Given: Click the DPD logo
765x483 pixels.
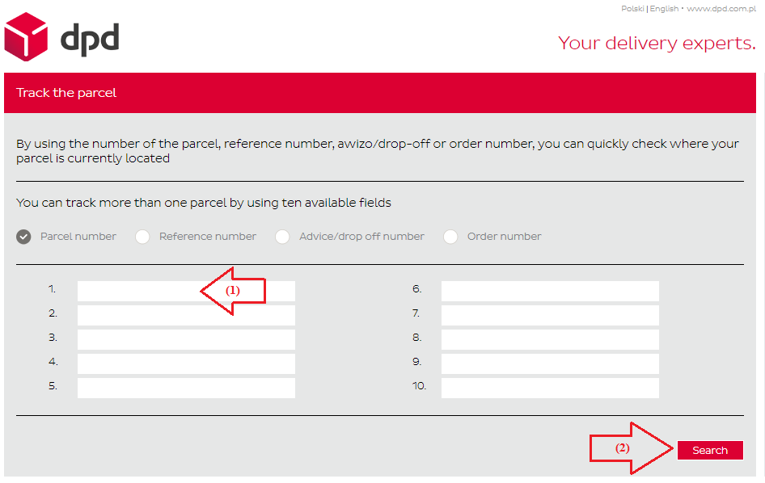Looking at the screenshot, I should click(x=61, y=38).
